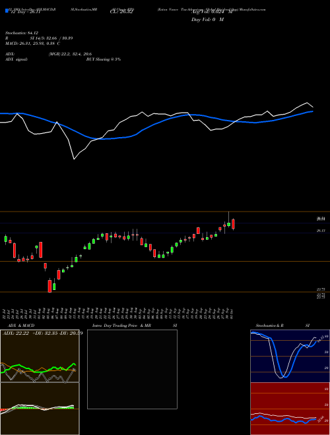The image size is (330, 435).
Task: Open the blue-background Stochastics chart
Action: click(x=290, y=356)
